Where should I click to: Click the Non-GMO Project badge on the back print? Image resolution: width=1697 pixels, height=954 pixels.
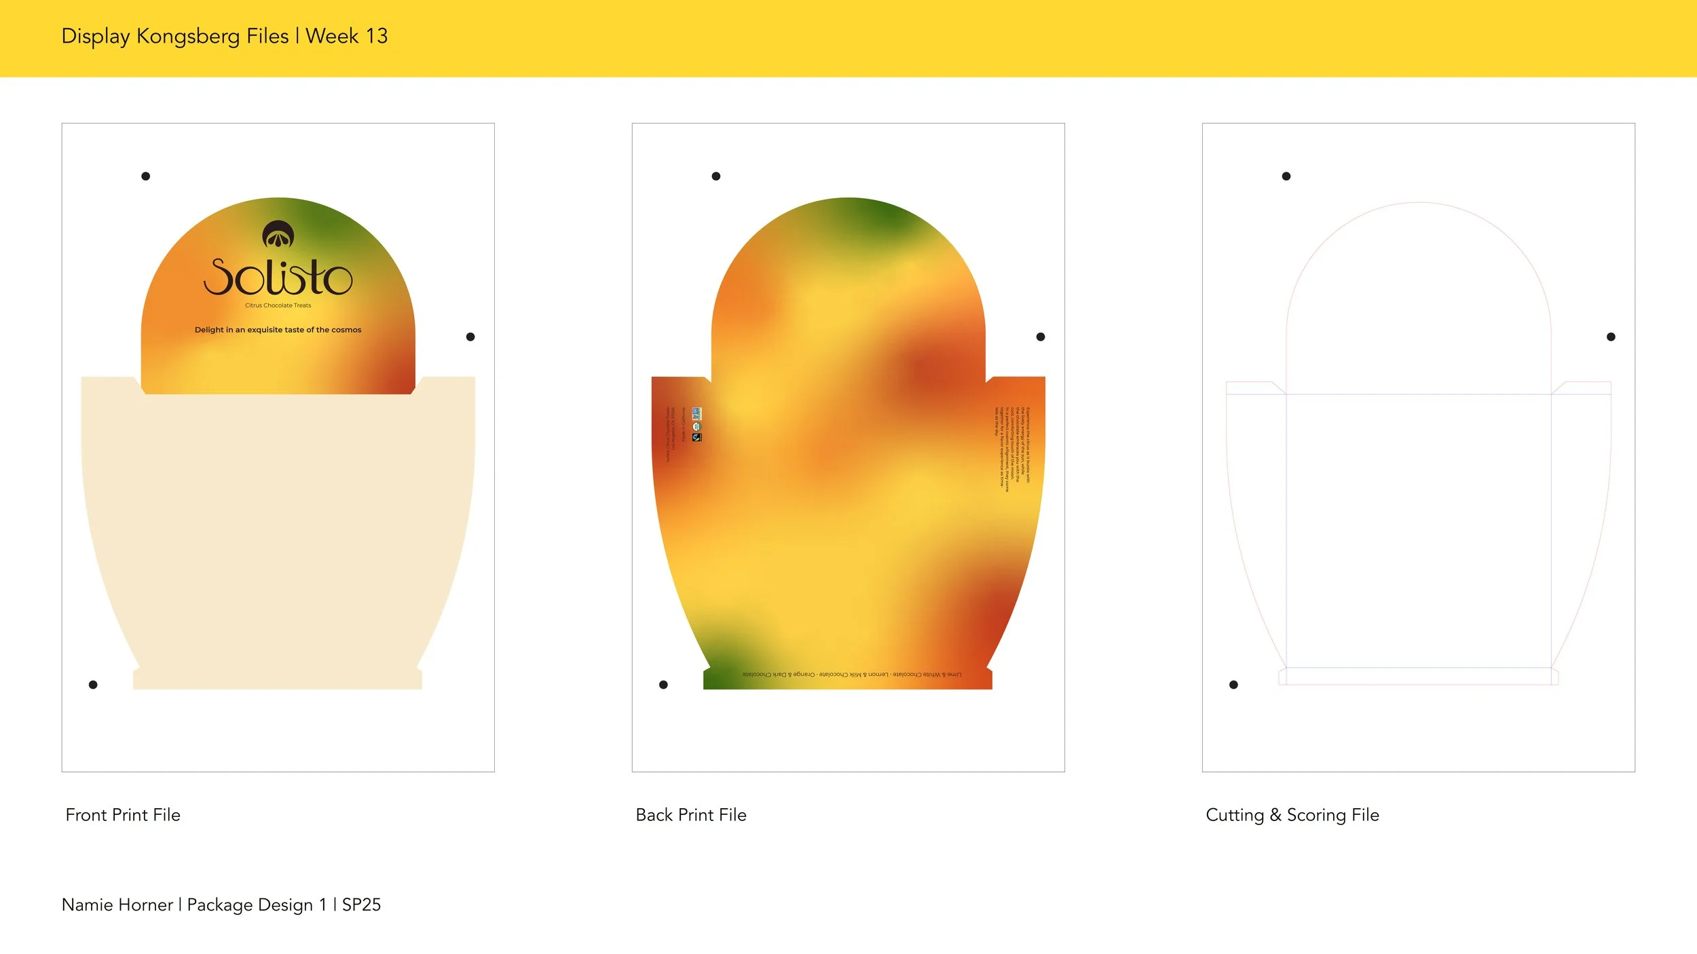[697, 413]
